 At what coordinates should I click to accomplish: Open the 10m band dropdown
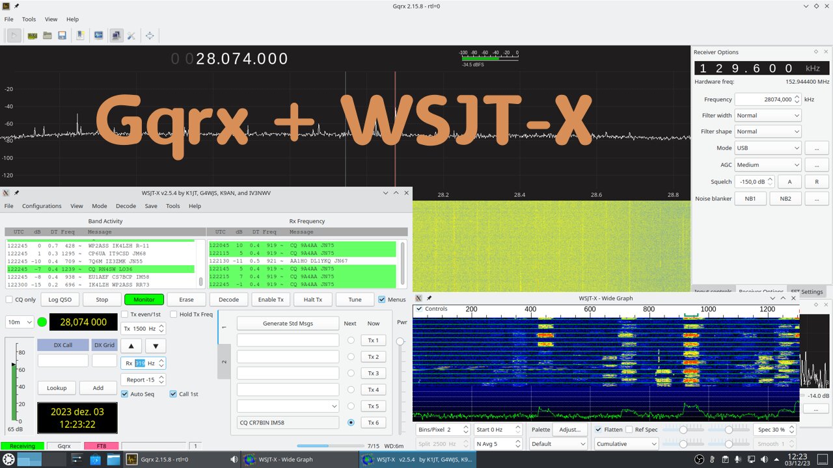[x=20, y=322]
